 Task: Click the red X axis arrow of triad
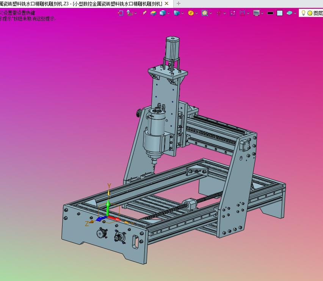(x=114, y=219)
